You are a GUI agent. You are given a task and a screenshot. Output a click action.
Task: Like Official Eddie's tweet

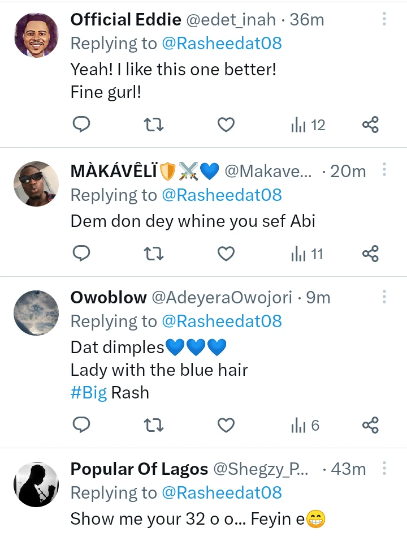click(x=226, y=125)
